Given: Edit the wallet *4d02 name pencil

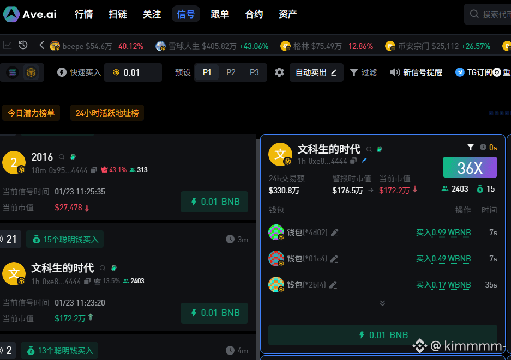Looking at the screenshot, I should [335, 233].
